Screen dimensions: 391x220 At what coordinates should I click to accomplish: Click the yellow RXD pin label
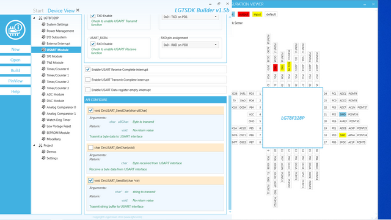[x=282, y=68]
